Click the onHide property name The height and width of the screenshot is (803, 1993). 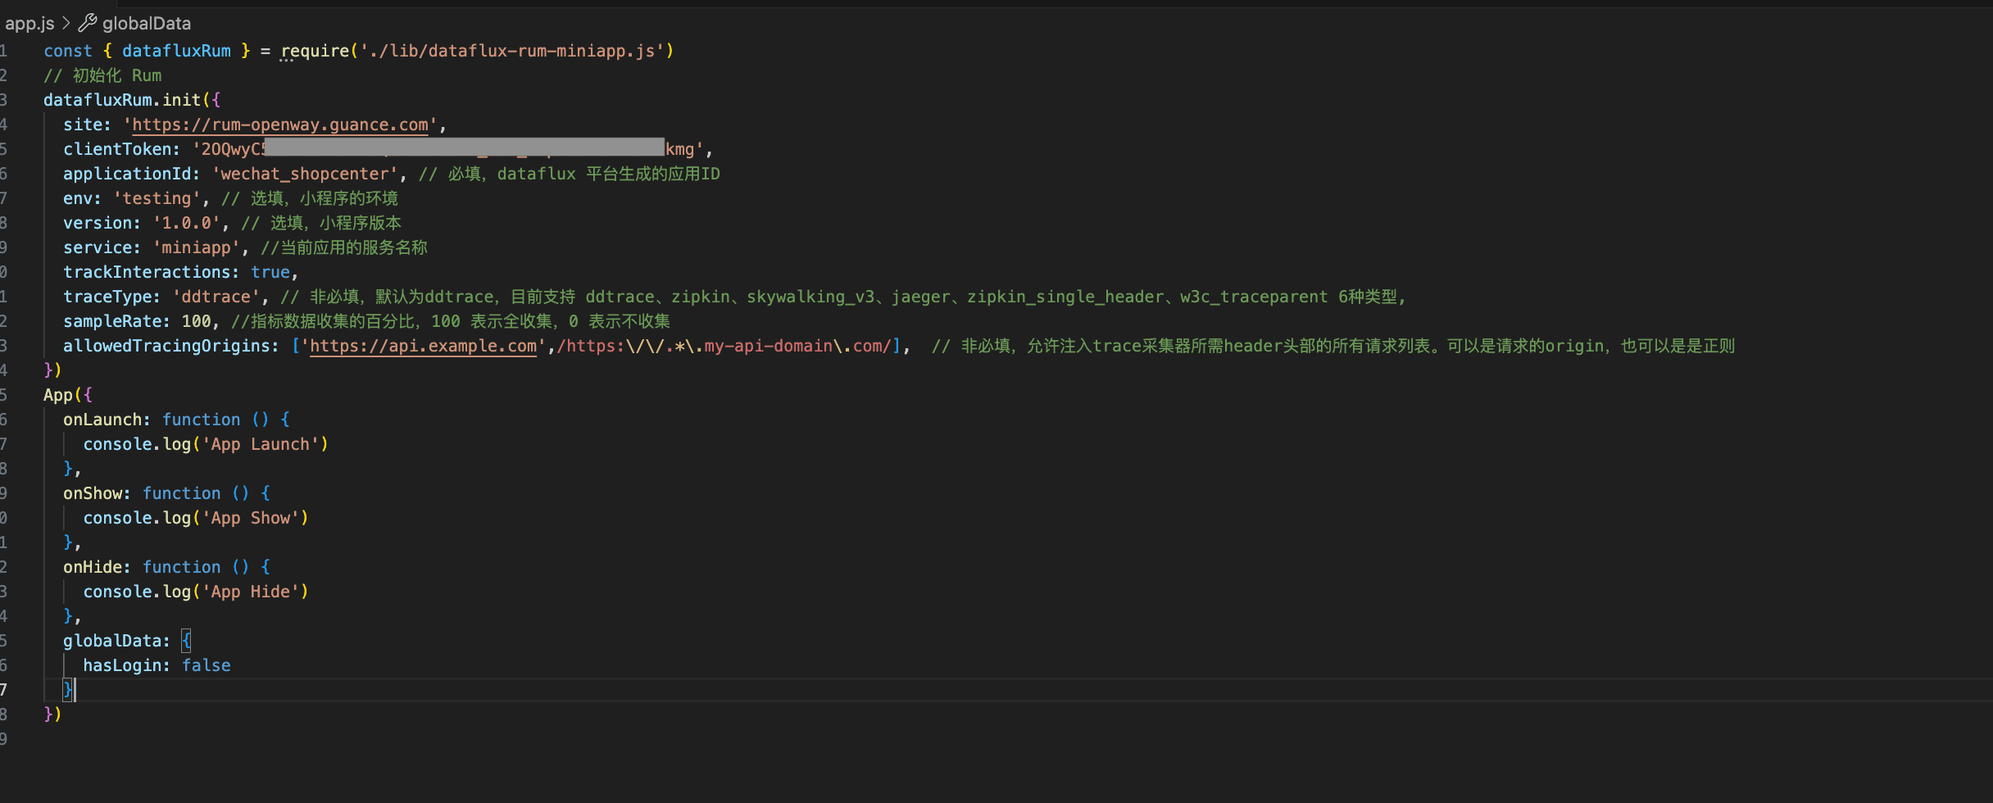tap(93, 567)
